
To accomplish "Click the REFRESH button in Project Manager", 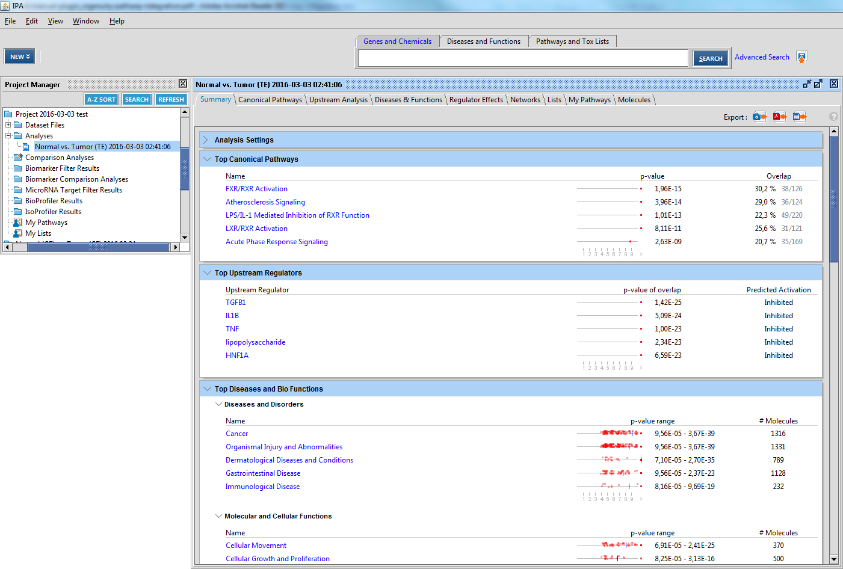I will [x=171, y=99].
